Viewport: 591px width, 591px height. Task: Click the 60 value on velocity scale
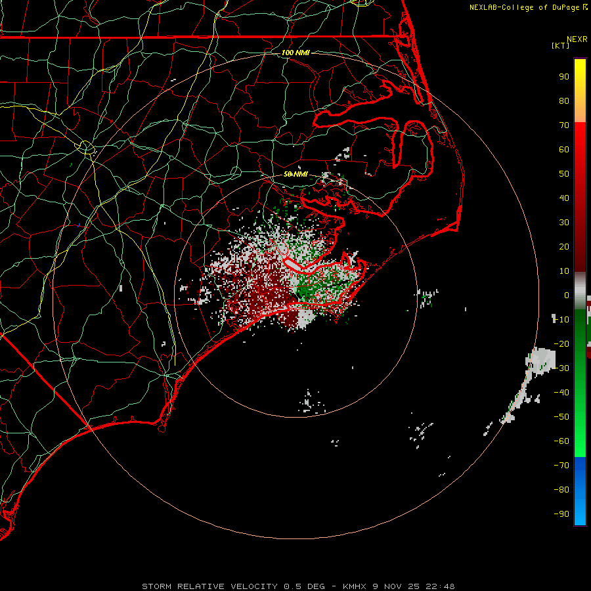[564, 150]
